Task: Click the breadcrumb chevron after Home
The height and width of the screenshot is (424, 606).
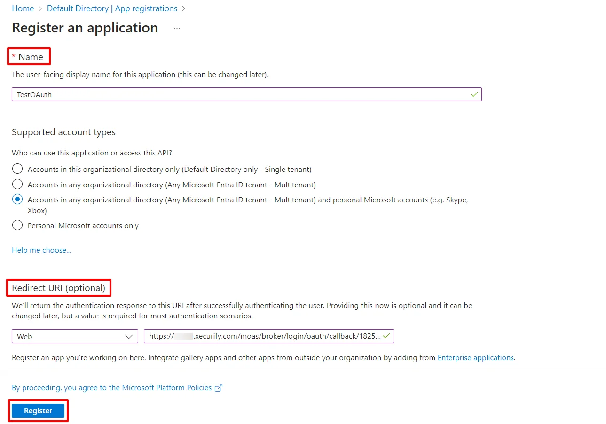Action: (x=39, y=8)
